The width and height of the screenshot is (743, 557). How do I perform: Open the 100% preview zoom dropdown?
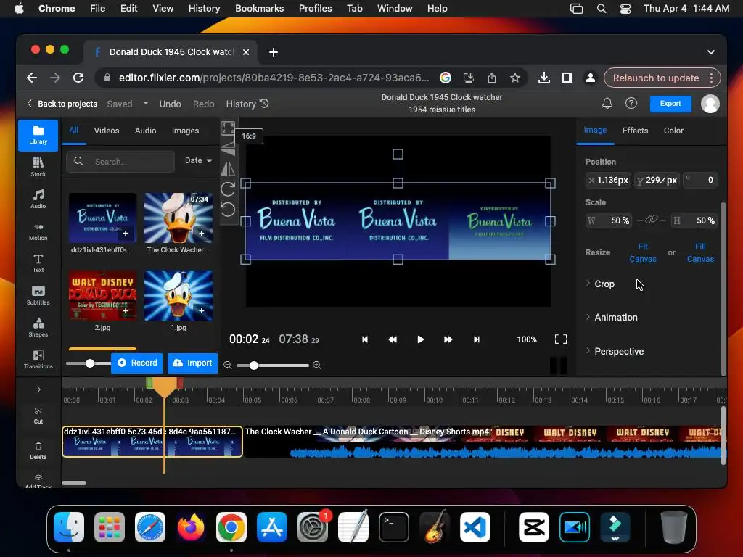[527, 339]
